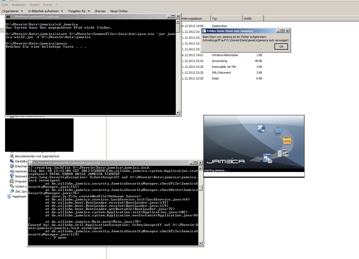The width and height of the screenshot is (359, 259).
Task: Sort by Größe column header
Action: tap(253, 19)
